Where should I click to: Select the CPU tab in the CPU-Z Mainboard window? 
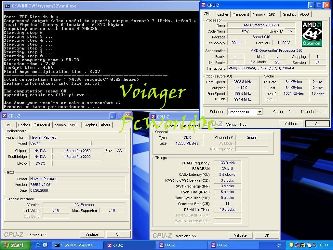8,125
